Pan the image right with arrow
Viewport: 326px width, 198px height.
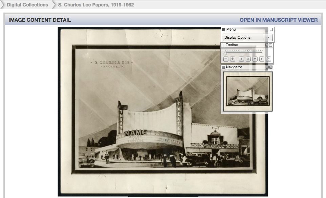(262, 59)
